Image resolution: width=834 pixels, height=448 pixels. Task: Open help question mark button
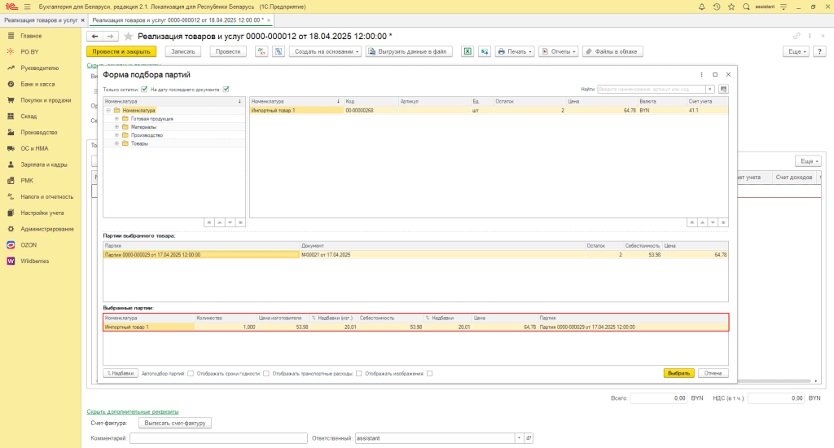[819, 51]
